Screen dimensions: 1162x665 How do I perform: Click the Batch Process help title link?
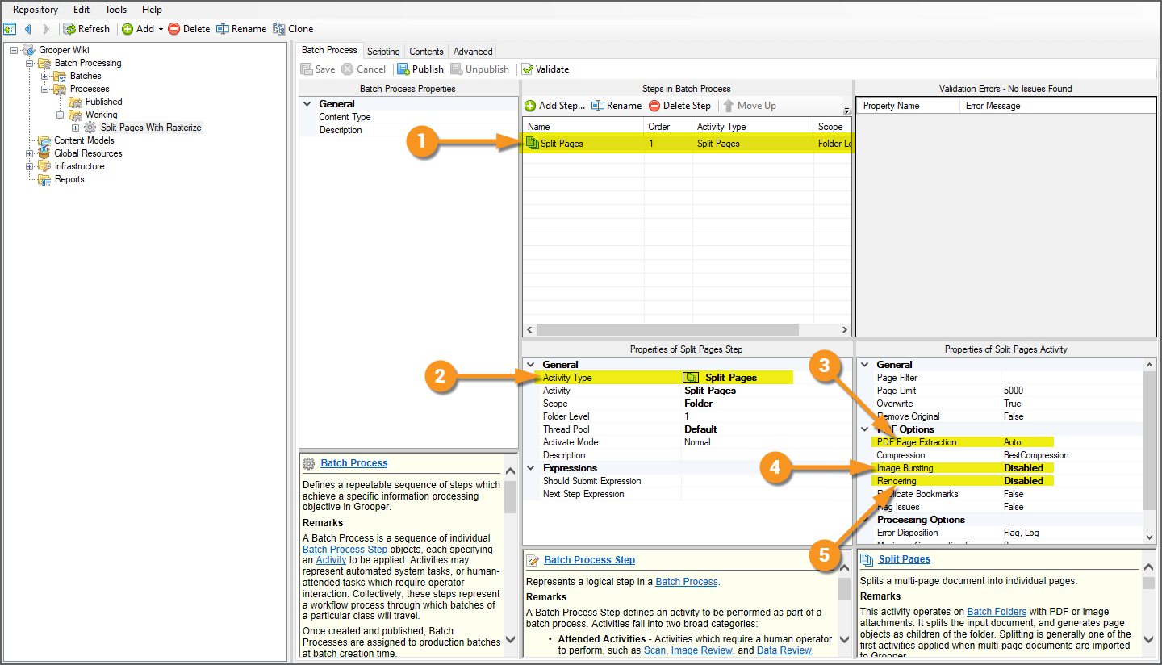click(x=354, y=463)
